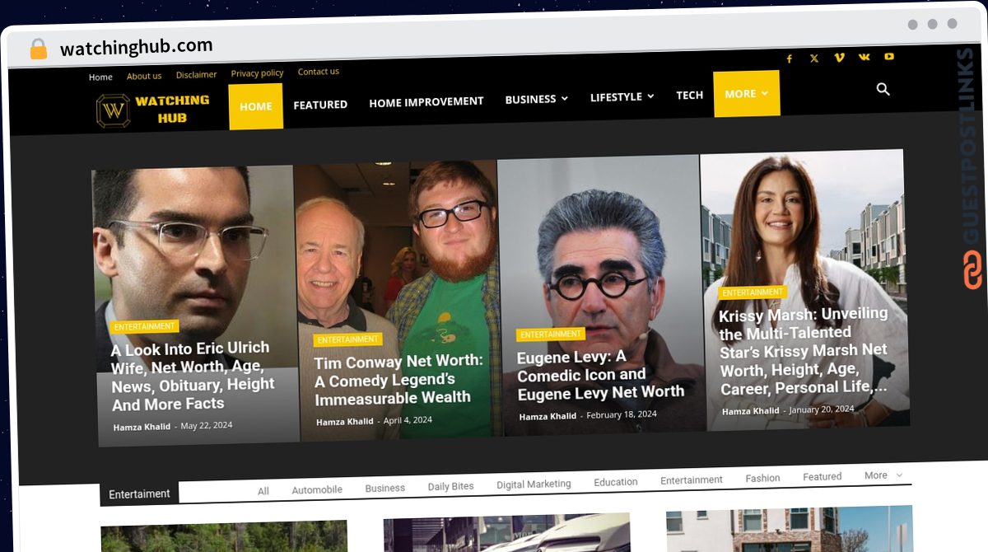Click the watchinghub.com address bar

(137, 48)
